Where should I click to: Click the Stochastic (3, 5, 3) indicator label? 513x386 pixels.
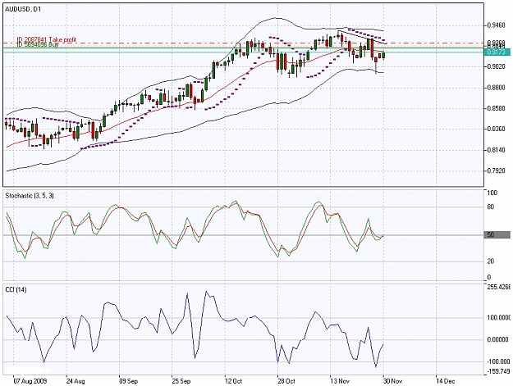coord(30,196)
